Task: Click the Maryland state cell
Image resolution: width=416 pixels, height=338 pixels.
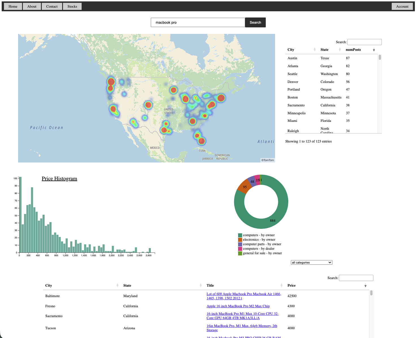Action: (130, 296)
